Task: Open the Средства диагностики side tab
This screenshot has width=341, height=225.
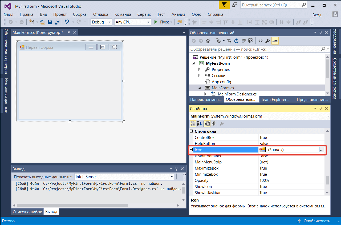Action: pyautogui.click(x=335, y=78)
